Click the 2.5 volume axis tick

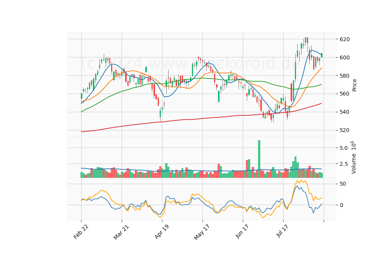coord(343,164)
